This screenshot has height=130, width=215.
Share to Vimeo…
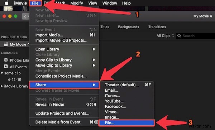pos(126,112)
